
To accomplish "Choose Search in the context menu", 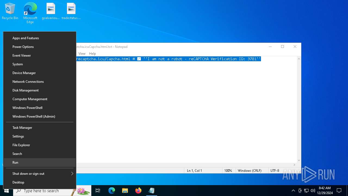I will point(40,154).
